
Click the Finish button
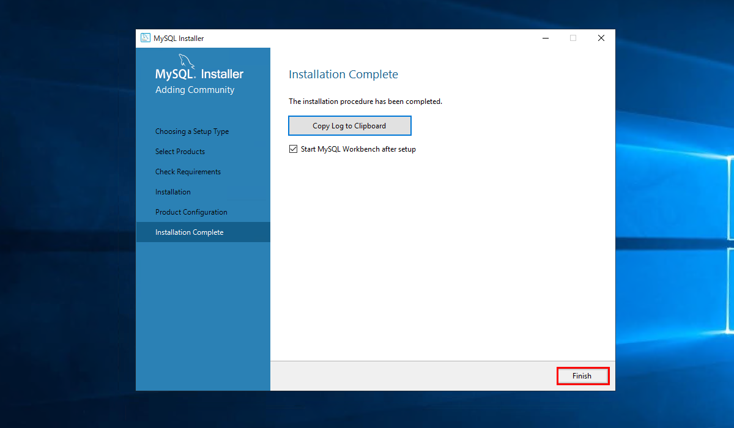click(x=582, y=376)
